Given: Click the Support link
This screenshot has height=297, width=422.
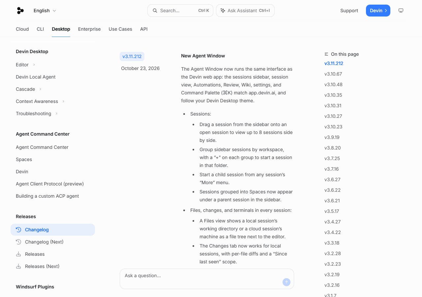Looking at the screenshot, I should click(349, 11).
